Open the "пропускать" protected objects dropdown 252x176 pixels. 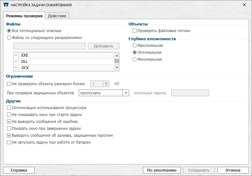tap(126, 93)
